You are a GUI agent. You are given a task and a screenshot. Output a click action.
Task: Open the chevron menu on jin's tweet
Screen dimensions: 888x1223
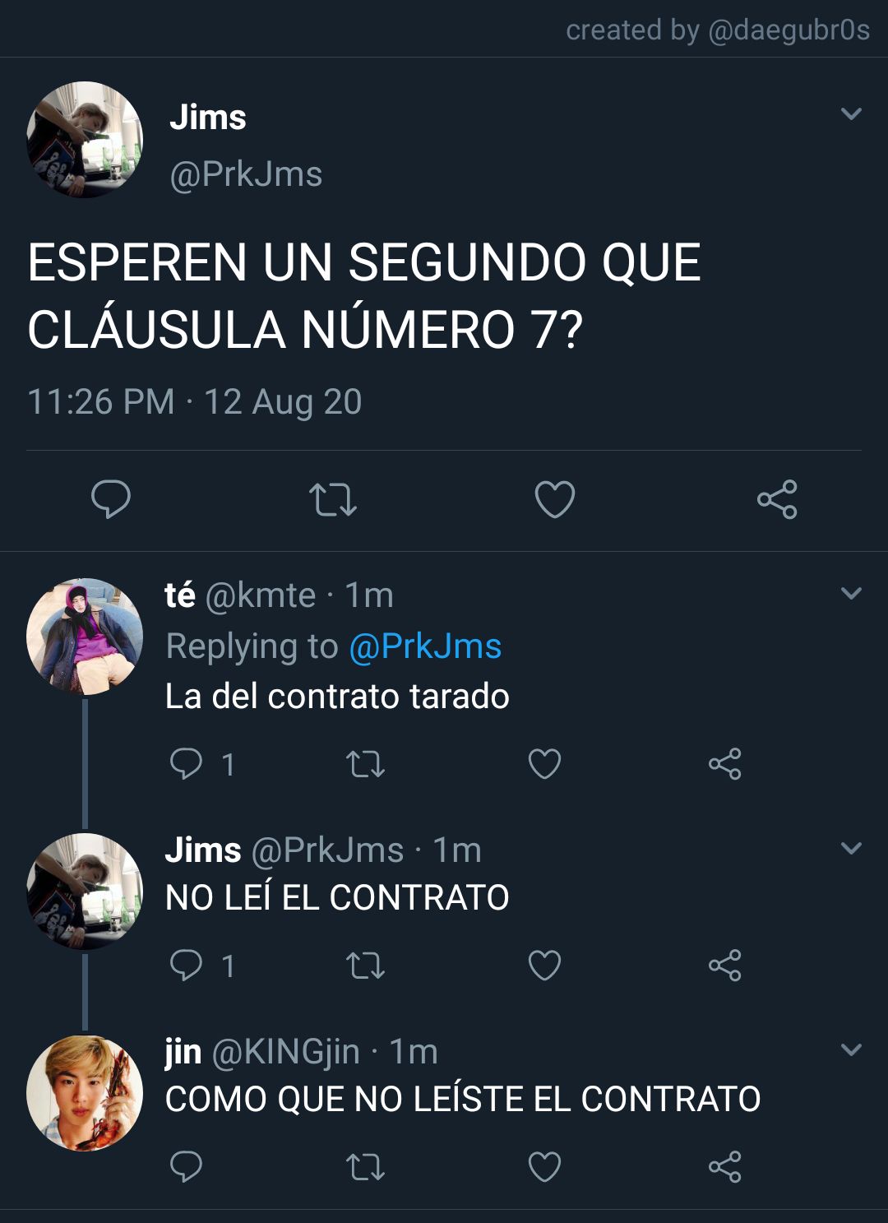(852, 1049)
